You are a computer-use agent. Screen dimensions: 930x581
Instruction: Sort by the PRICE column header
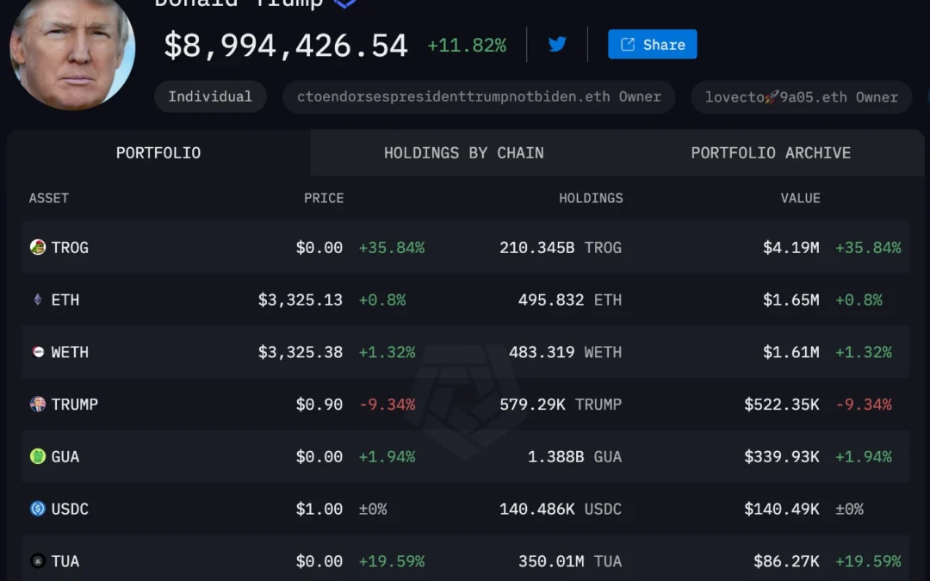[x=323, y=198]
